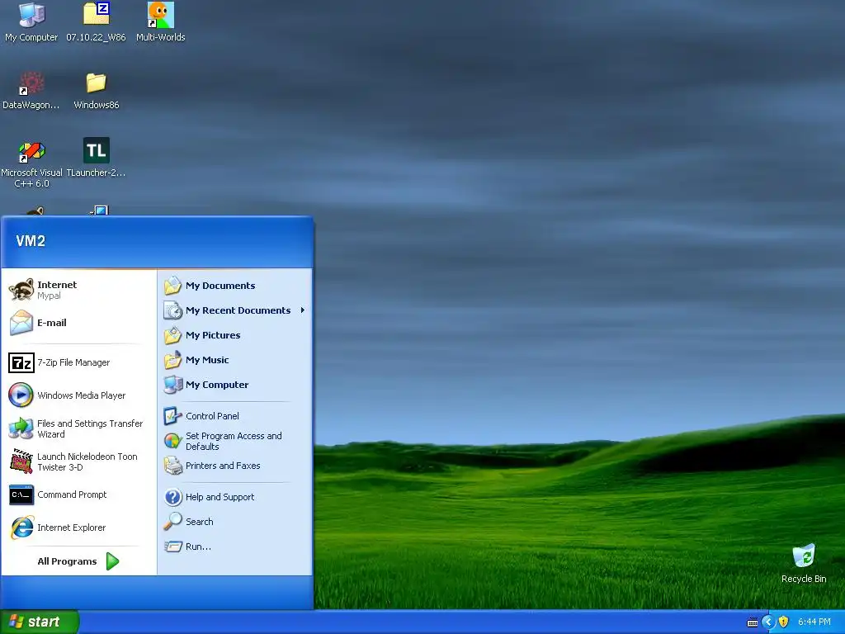This screenshot has height=634, width=845.
Task: Open Search from Start menu
Action: (235, 522)
